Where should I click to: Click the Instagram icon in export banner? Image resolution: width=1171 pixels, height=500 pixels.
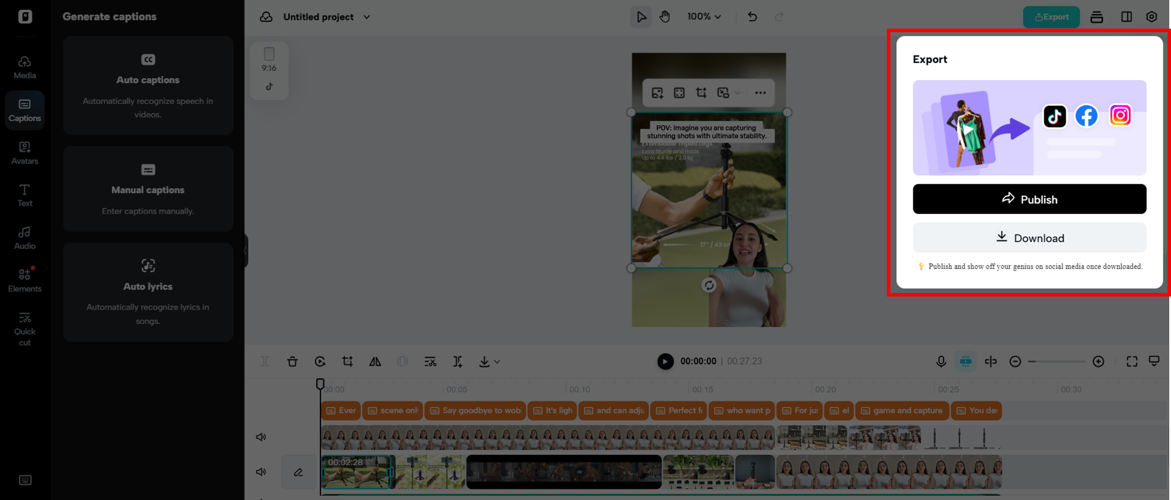click(x=1120, y=116)
